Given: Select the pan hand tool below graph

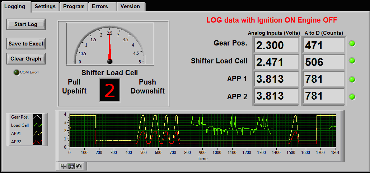Looking at the screenshot, I should point(79,166).
